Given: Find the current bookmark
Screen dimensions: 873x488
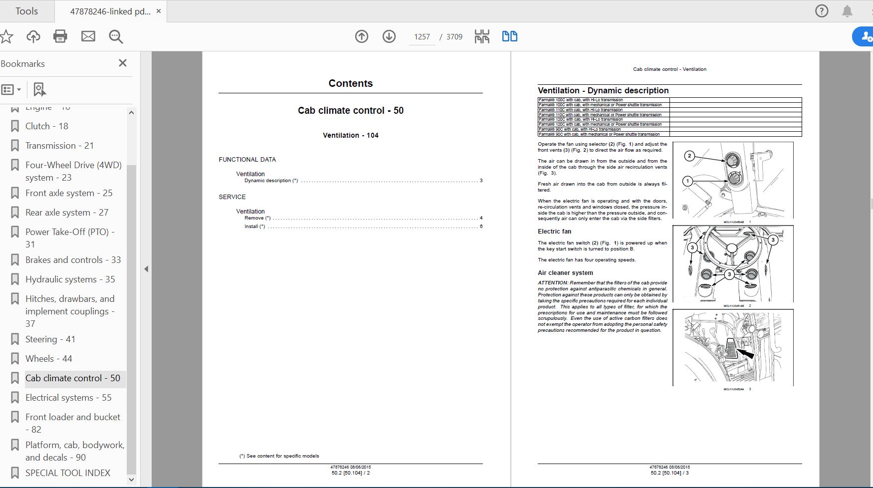Looking at the screenshot, I should [39, 90].
